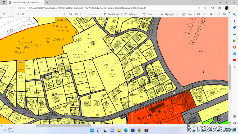Open a new browser tab
The image size is (238, 134).
[x=47, y=2]
